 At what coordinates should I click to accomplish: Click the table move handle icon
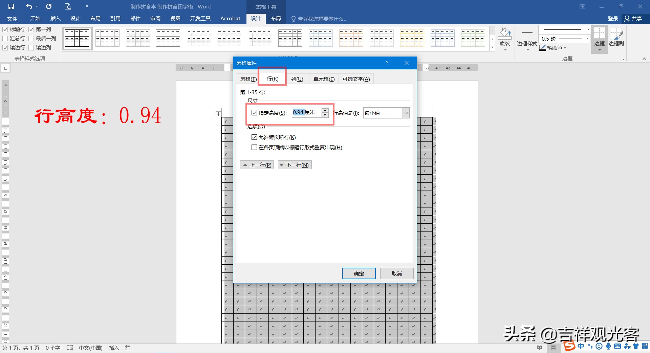(218, 114)
